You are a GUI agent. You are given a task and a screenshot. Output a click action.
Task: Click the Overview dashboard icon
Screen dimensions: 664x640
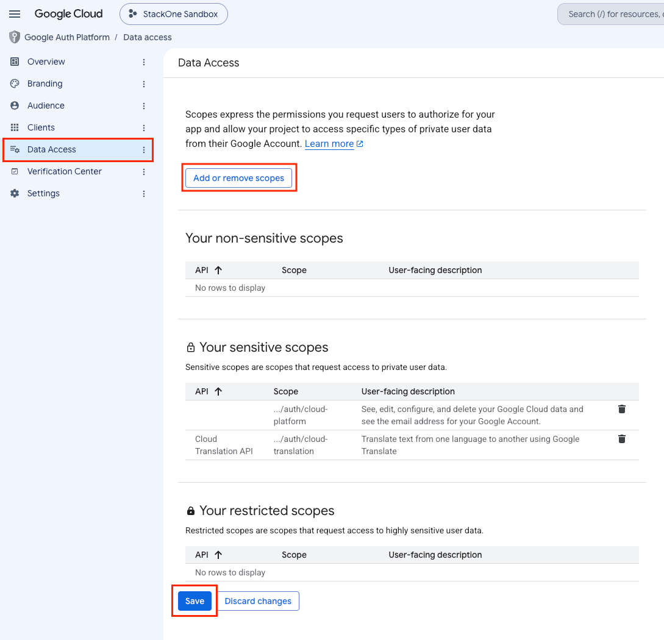[x=15, y=62]
